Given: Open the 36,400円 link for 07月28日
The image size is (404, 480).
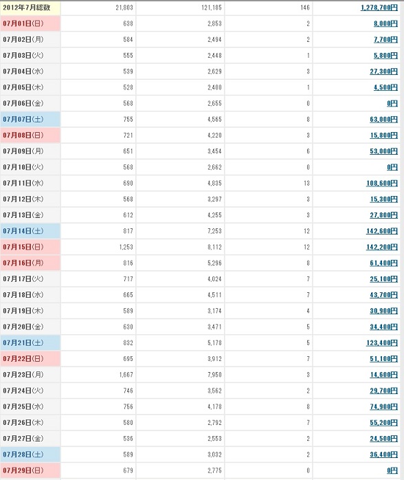Looking at the screenshot, I should click(x=384, y=455).
